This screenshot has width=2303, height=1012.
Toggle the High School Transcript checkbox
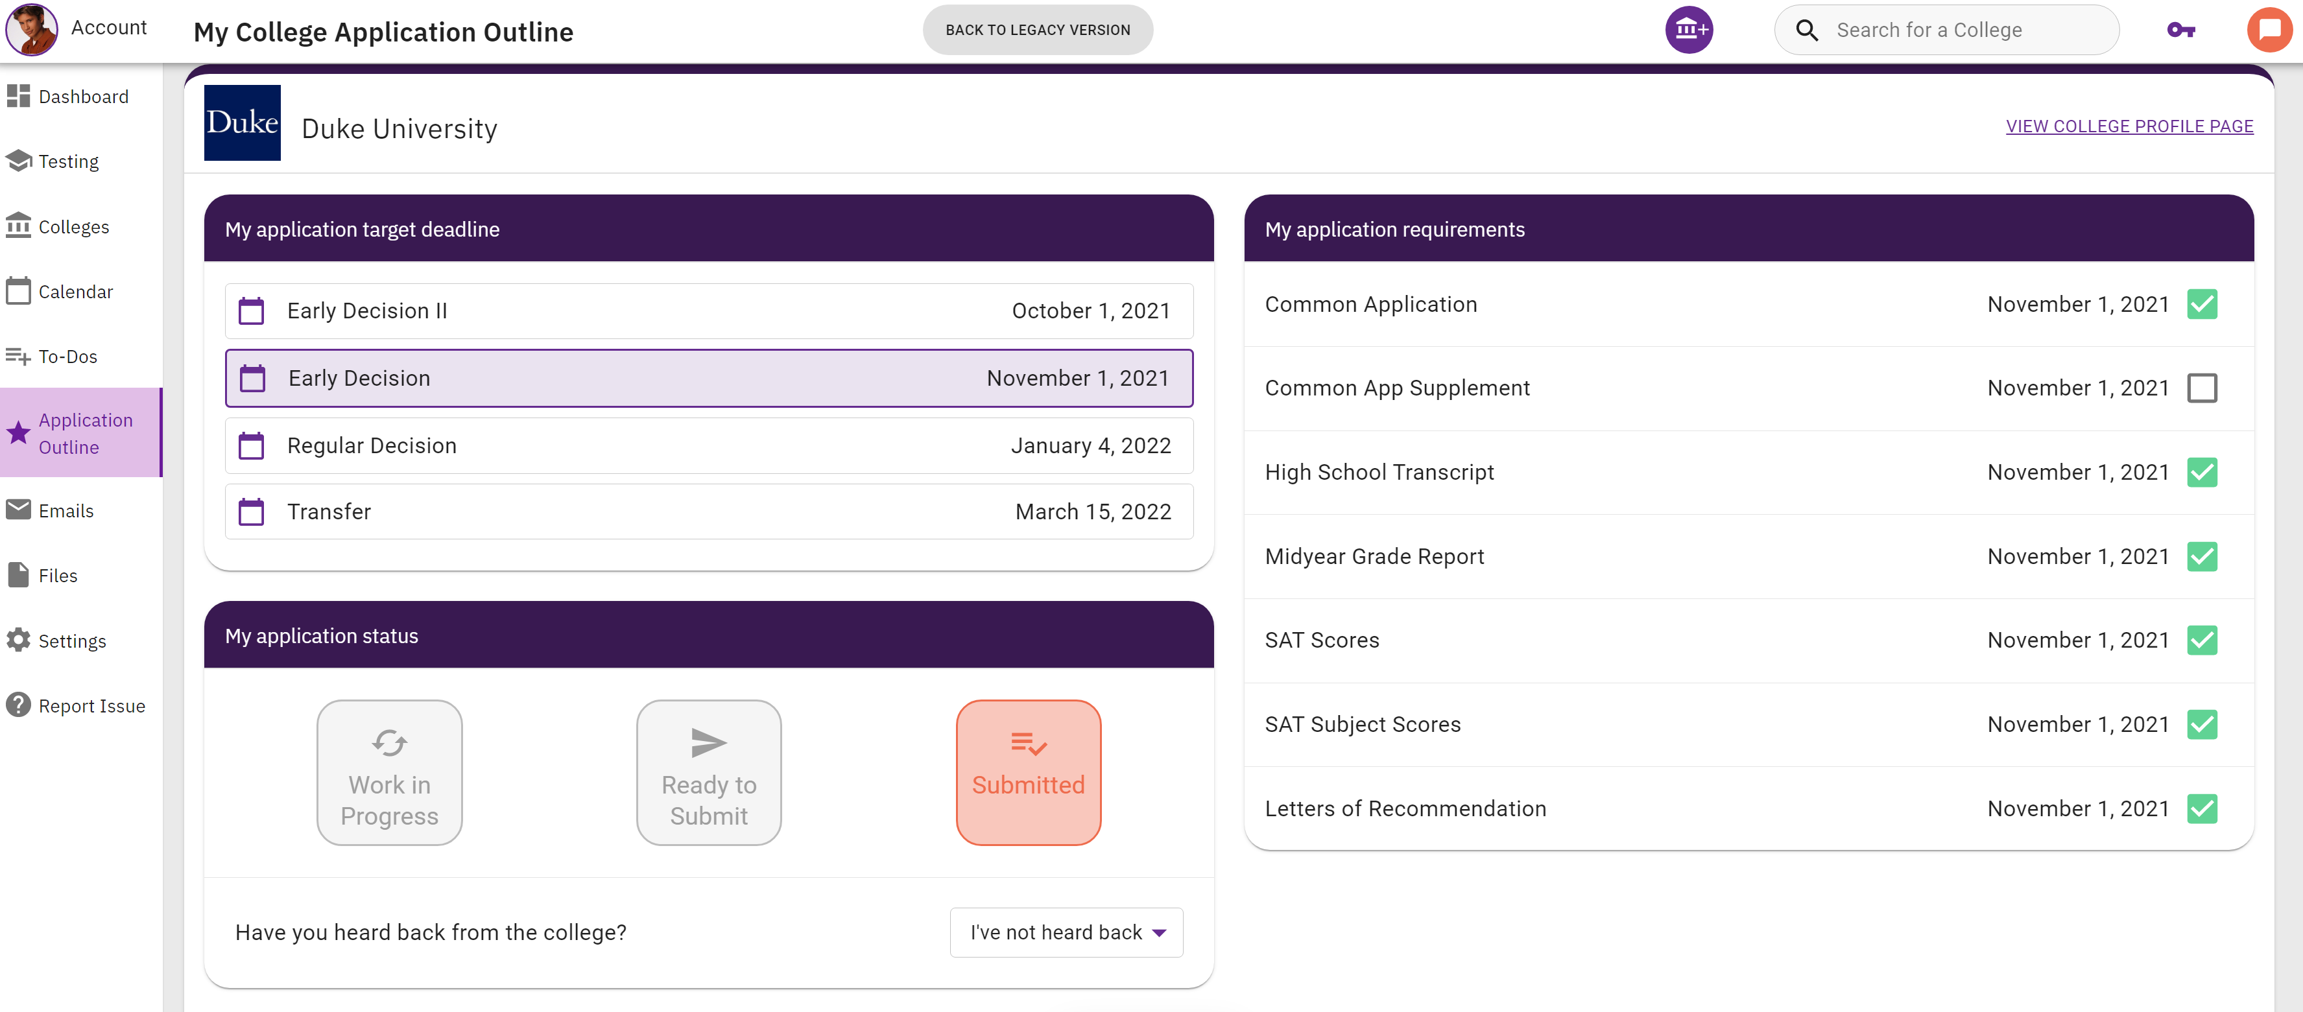pyautogui.click(x=2202, y=472)
